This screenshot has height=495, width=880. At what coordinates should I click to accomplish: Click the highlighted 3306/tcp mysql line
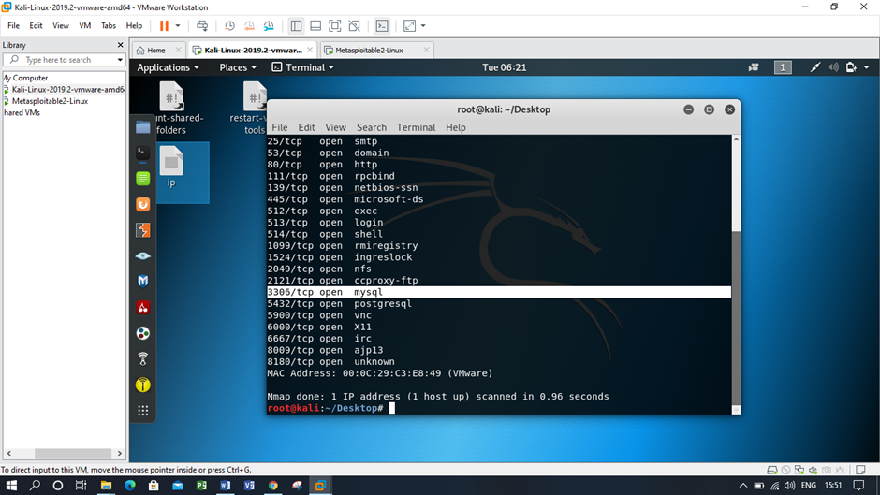[x=499, y=292]
